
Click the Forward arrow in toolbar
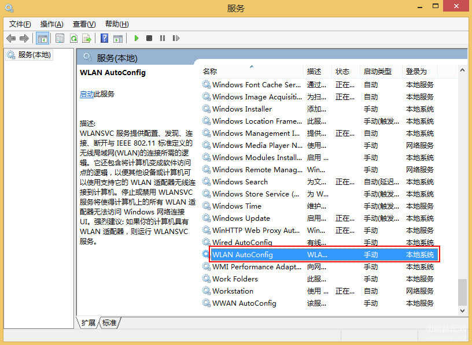[24, 39]
